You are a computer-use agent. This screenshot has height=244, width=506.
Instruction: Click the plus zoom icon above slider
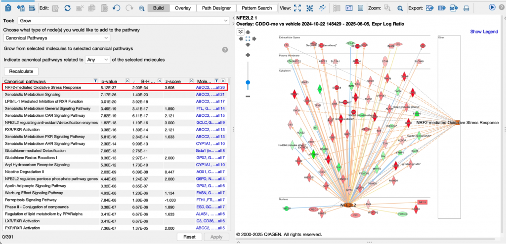[x=248, y=55]
